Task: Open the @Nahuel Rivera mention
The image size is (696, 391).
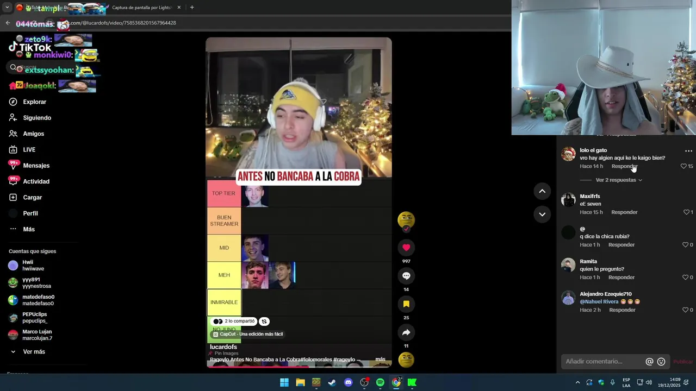Action: click(x=599, y=301)
